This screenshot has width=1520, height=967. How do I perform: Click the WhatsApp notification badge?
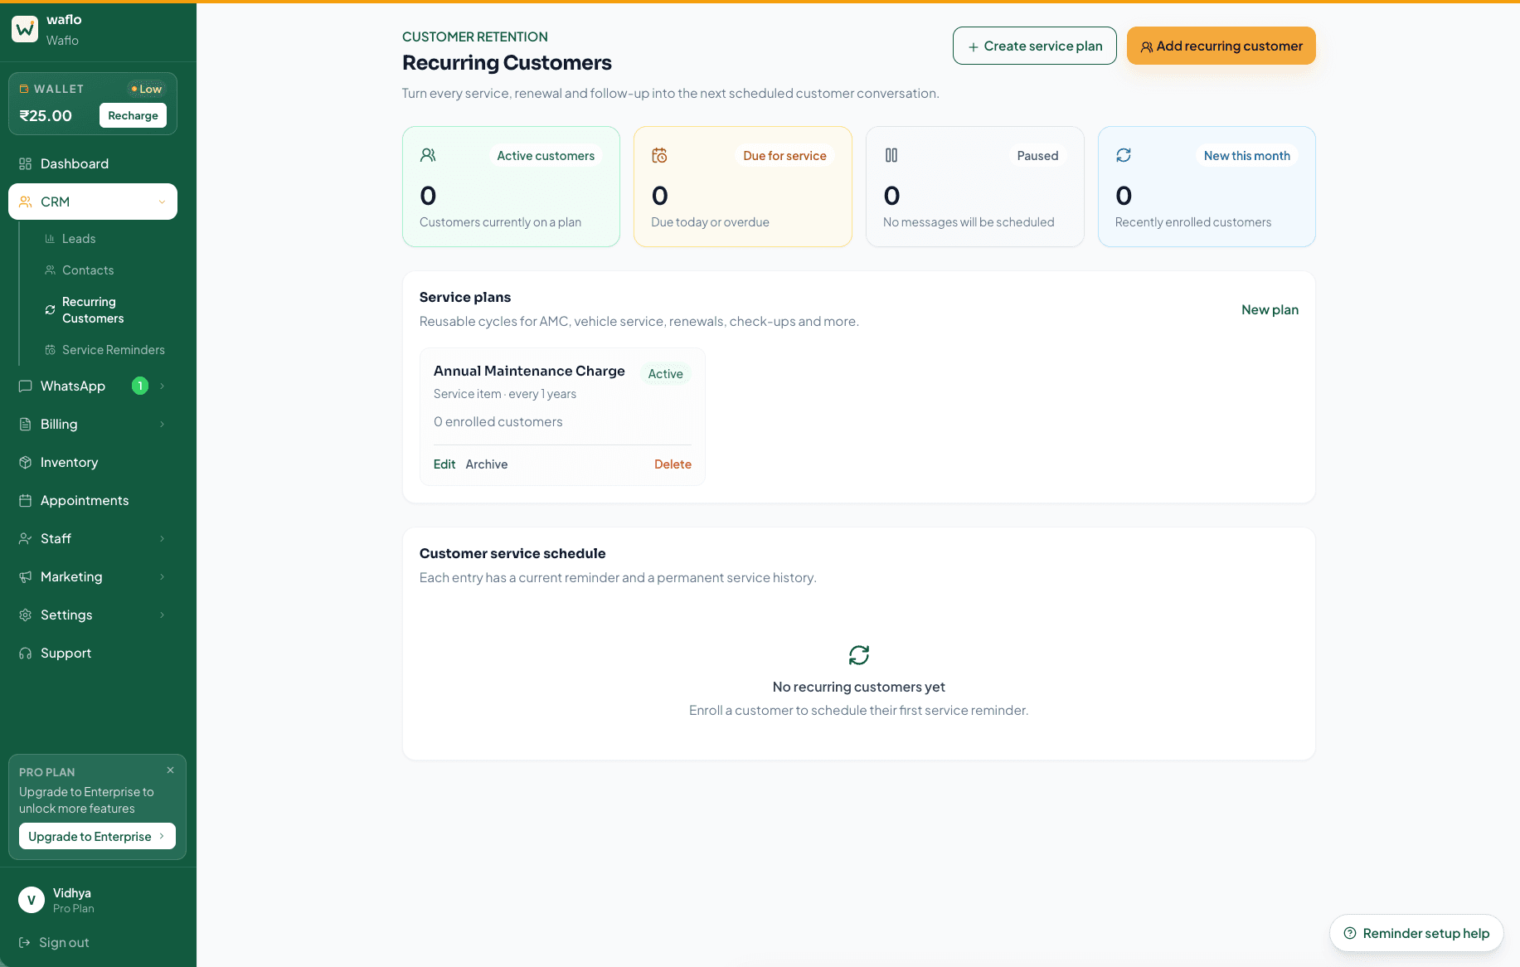click(140, 386)
